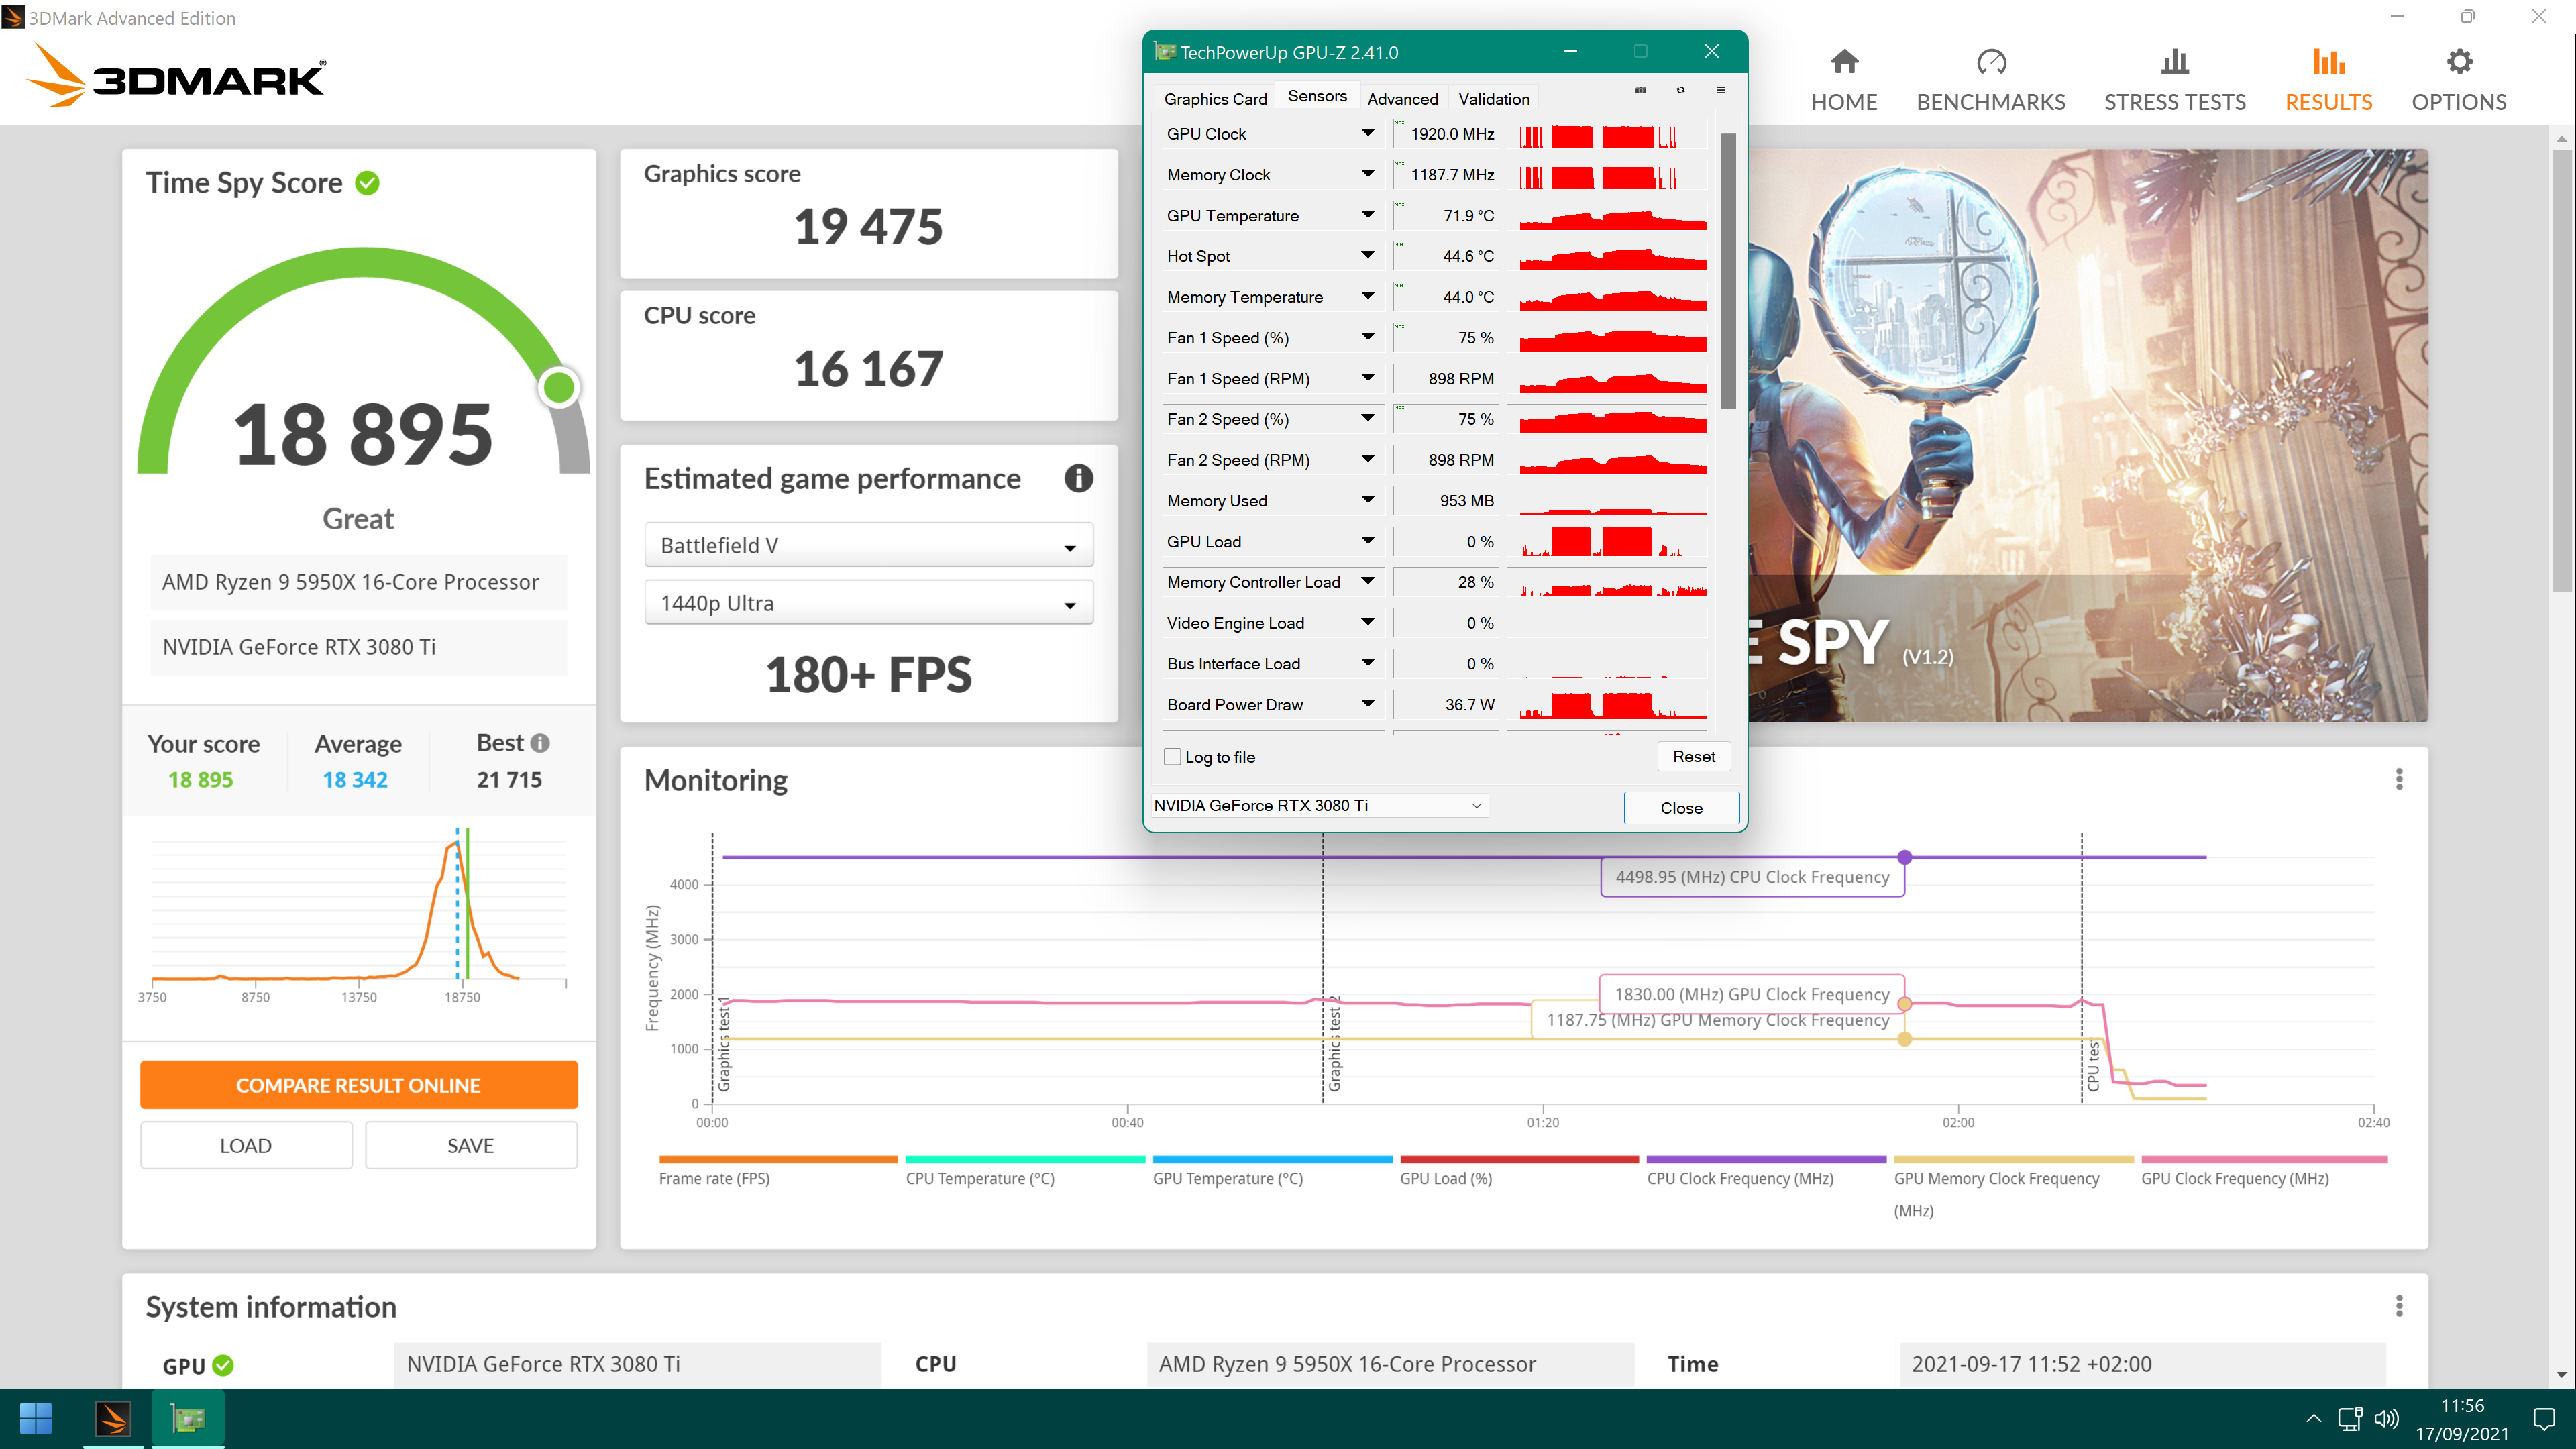
Task: Click Estimated game performance info icon
Action: (1078, 478)
